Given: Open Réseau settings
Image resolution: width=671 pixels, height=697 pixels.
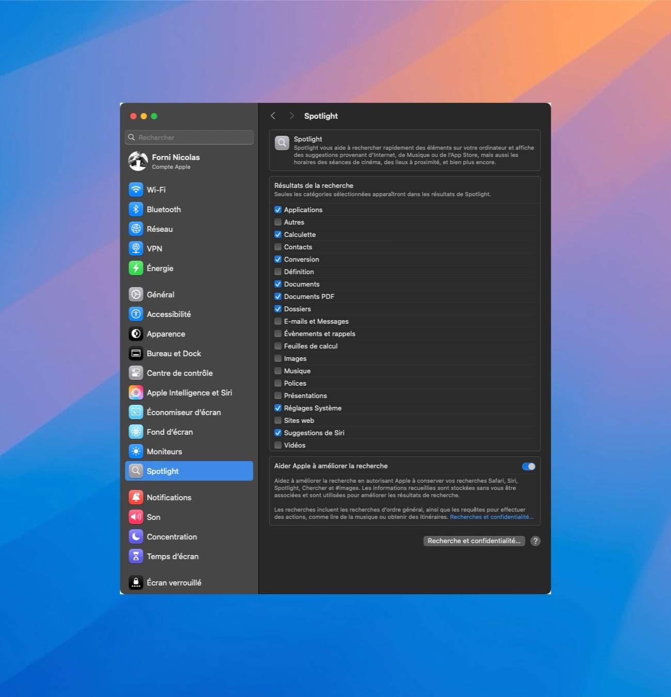Looking at the screenshot, I should (135, 229).
